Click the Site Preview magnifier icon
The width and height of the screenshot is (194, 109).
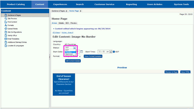(6, 18)
